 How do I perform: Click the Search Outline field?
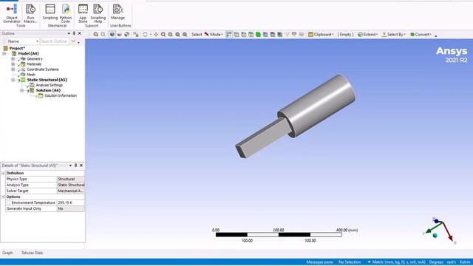coord(54,41)
